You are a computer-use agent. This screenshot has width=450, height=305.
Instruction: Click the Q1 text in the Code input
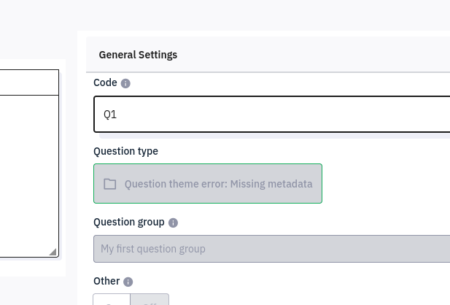coord(110,115)
